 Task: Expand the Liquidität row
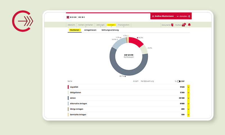click(188, 87)
